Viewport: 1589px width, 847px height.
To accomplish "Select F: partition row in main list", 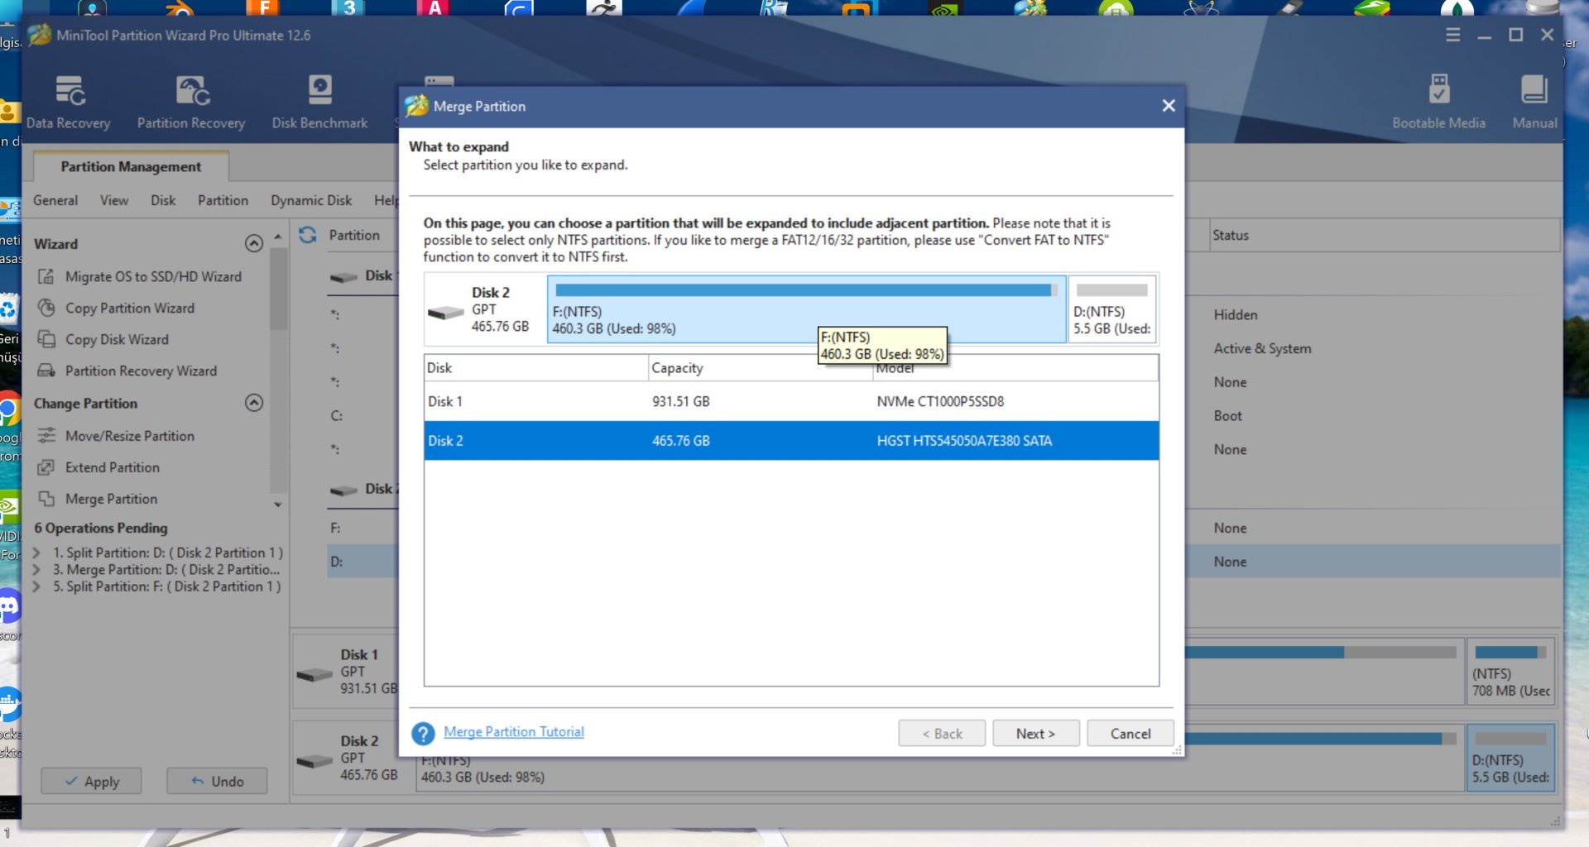I will [363, 528].
